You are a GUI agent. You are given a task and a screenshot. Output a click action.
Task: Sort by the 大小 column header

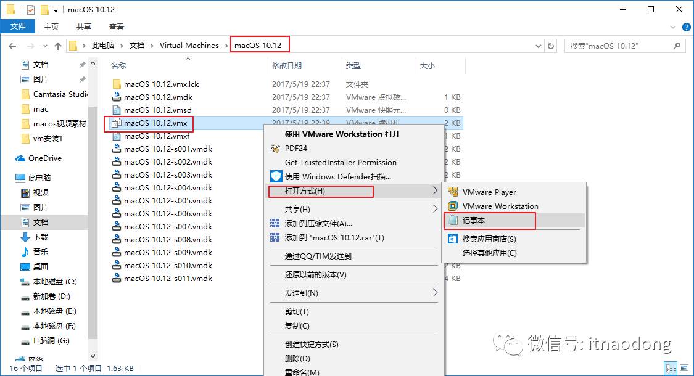pos(427,65)
